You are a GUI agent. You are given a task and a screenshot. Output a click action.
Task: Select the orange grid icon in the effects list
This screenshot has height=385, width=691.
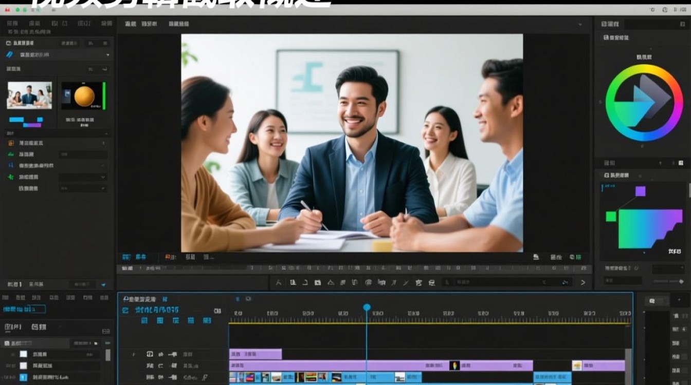(11, 143)
